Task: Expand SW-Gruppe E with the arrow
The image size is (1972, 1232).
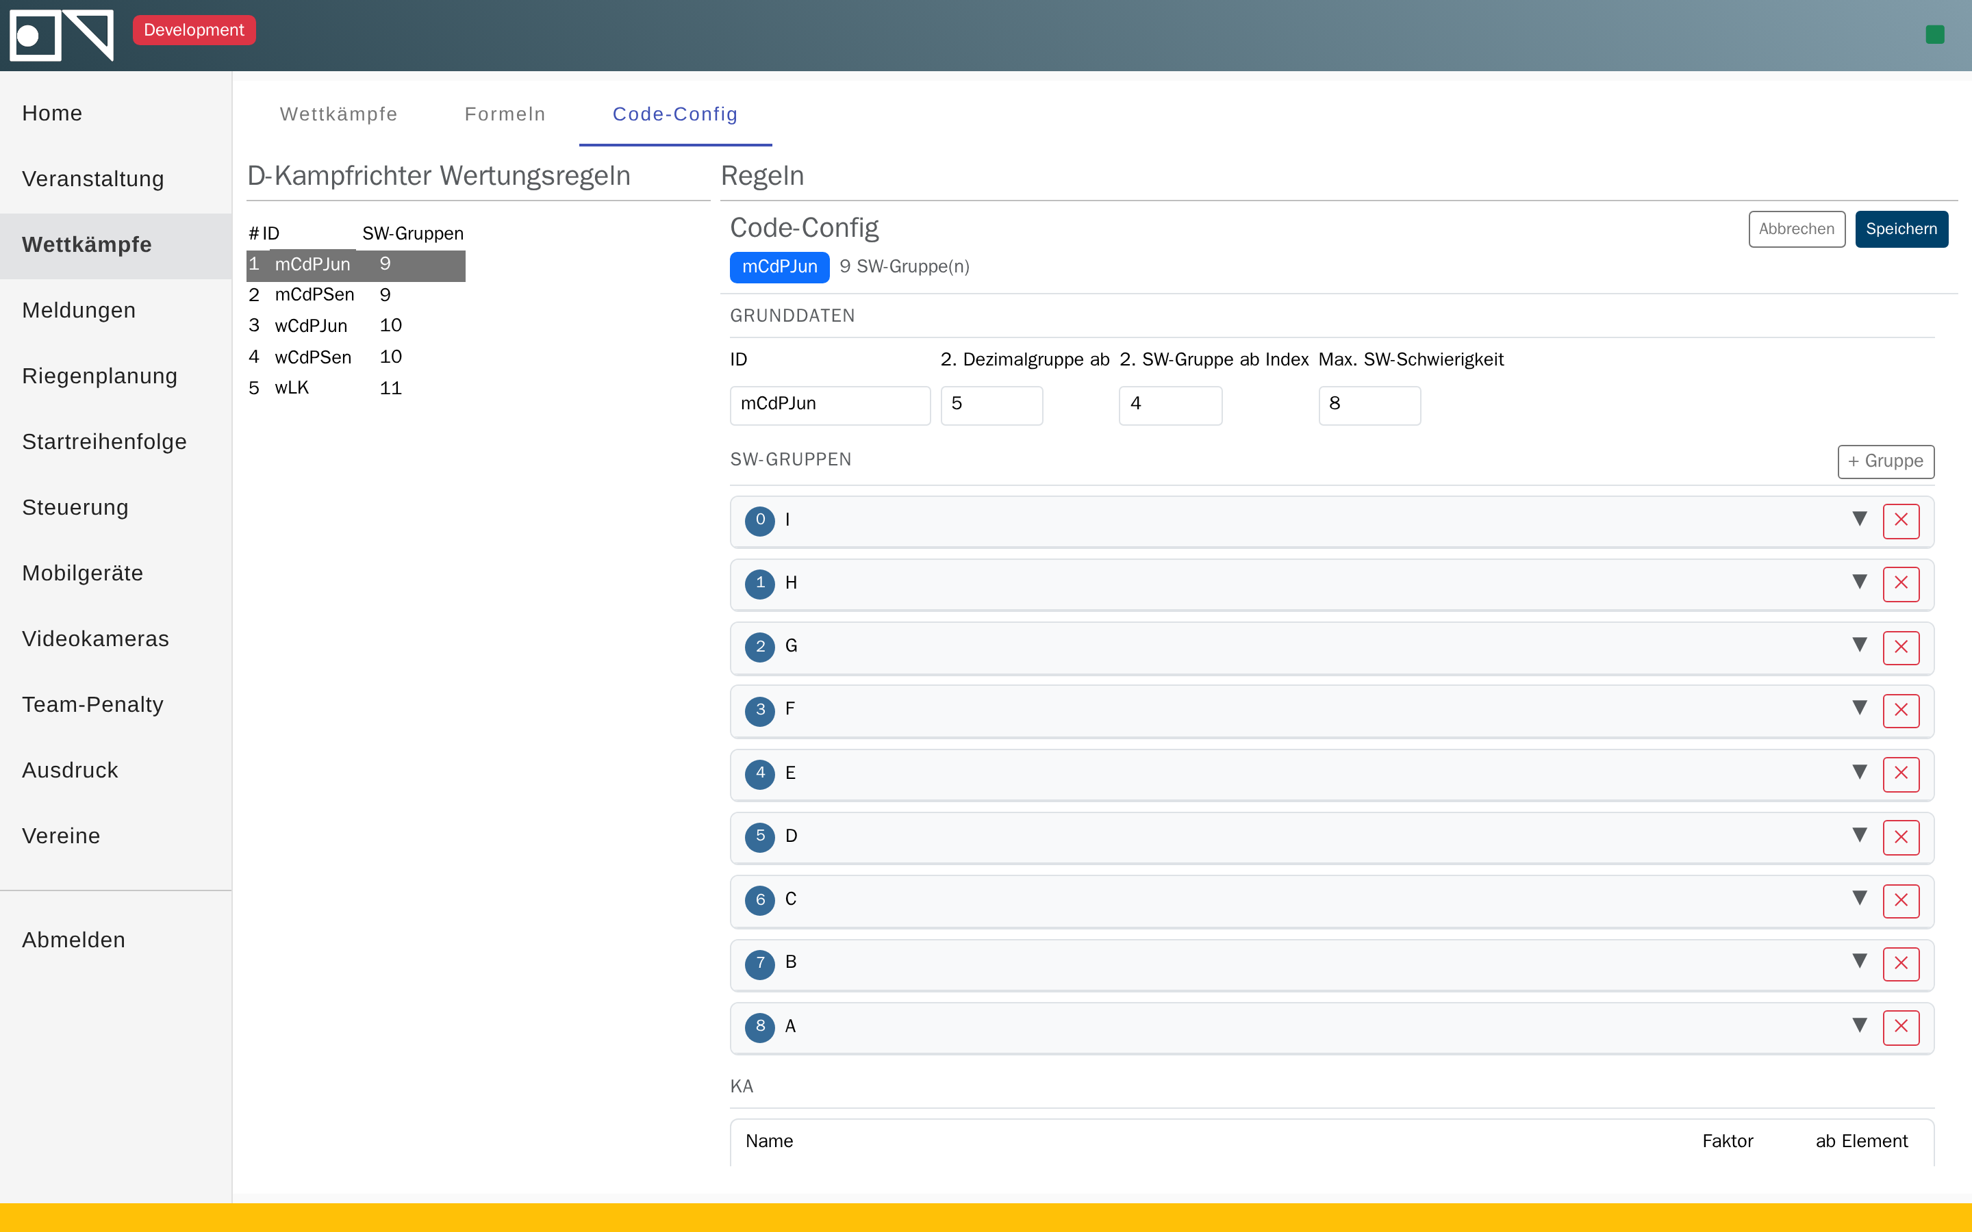Action: pos(1859,771)
